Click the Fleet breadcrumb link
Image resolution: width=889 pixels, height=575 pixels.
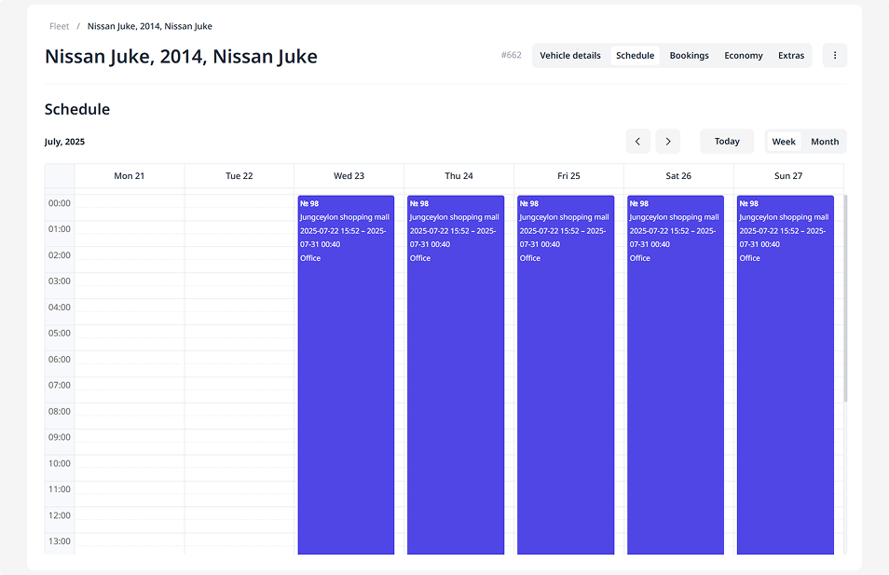(60, 26)
